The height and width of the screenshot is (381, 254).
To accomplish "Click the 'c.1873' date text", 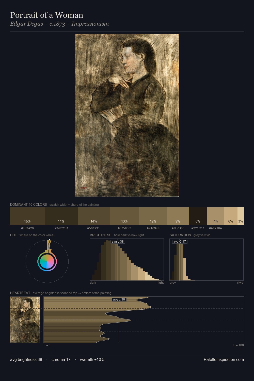I will 57,24.
